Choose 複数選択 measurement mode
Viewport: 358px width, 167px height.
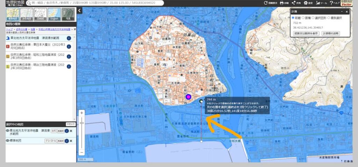329,17
